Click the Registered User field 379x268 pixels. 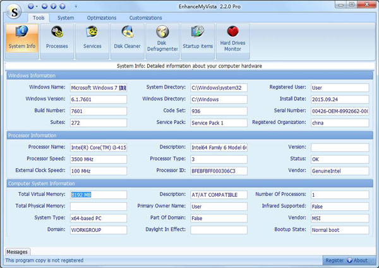(x=340, y=88)
